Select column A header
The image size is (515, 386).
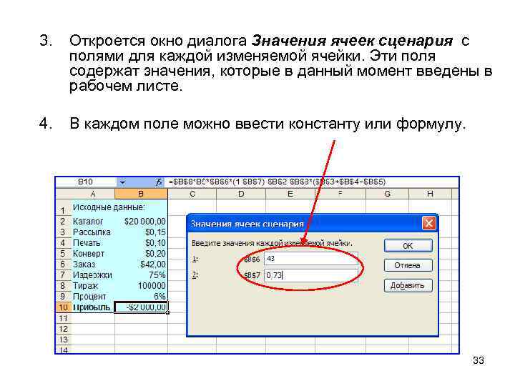click(93, 194)
